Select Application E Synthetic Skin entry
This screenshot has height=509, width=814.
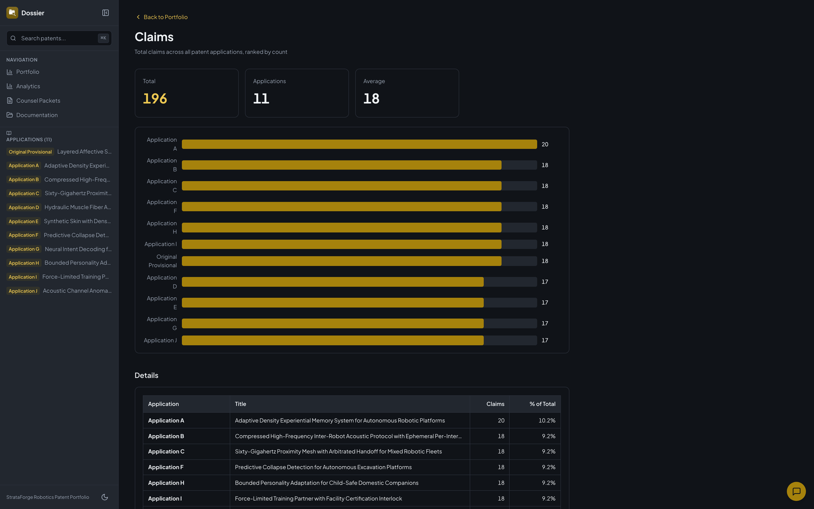pos(59,221)
